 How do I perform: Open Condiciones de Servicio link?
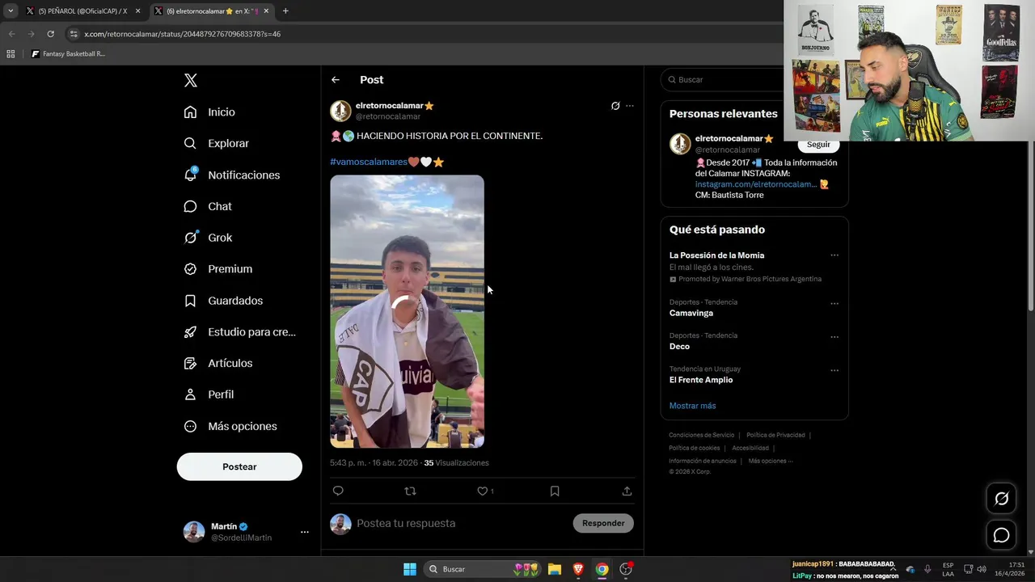point(702,435)
